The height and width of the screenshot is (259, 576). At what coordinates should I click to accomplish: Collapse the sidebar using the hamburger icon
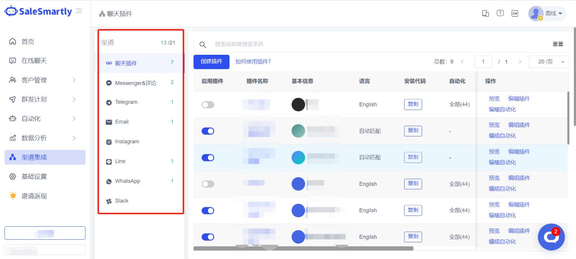(x=79, y=11)
